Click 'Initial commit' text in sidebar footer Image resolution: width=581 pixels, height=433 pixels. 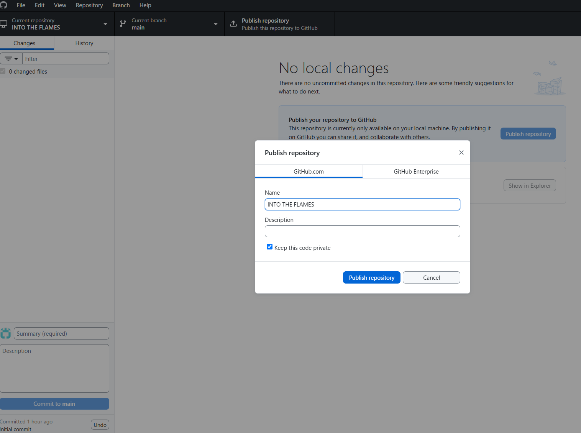16,429
